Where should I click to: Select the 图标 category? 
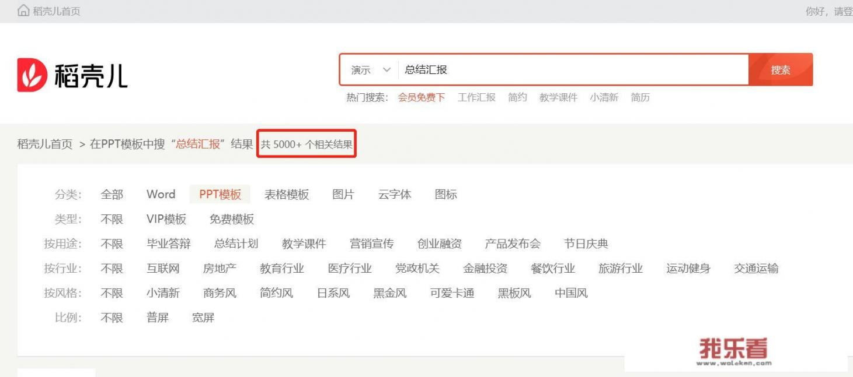click(x=446, y=195)
